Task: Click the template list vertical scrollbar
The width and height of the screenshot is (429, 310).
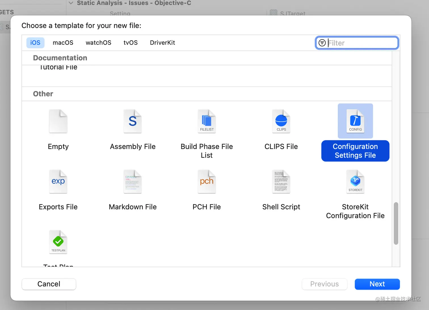Action: 396,223
